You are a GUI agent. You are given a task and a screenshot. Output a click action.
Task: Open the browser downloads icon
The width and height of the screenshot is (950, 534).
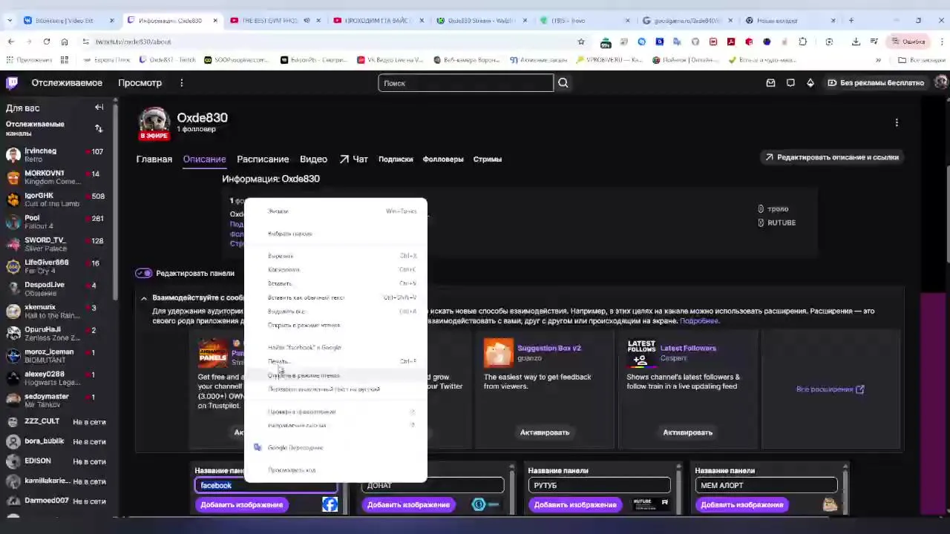(856, 42)
